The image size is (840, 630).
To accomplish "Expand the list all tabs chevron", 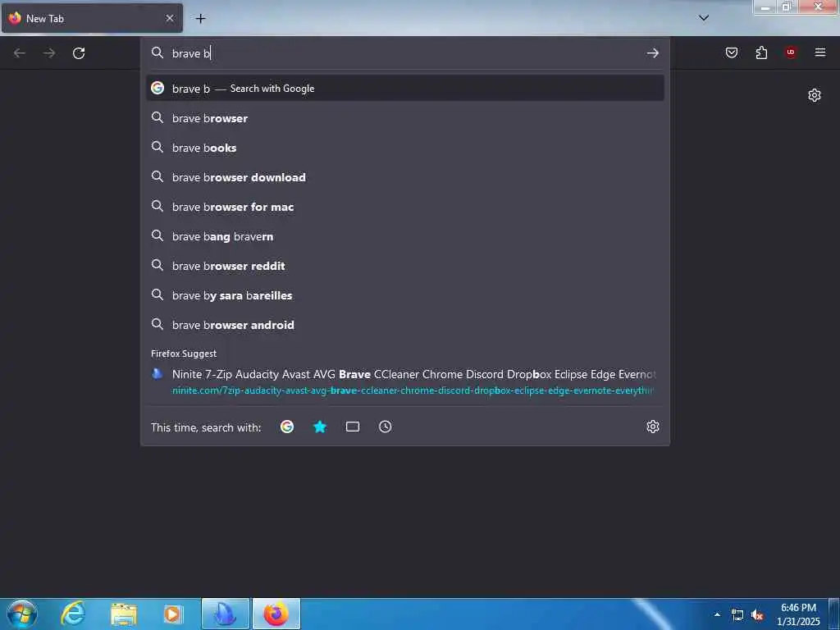I will click(x=704, y=18).
